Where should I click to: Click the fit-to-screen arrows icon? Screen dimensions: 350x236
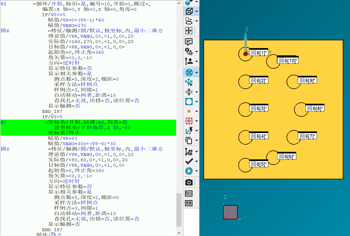click(189, 31)
